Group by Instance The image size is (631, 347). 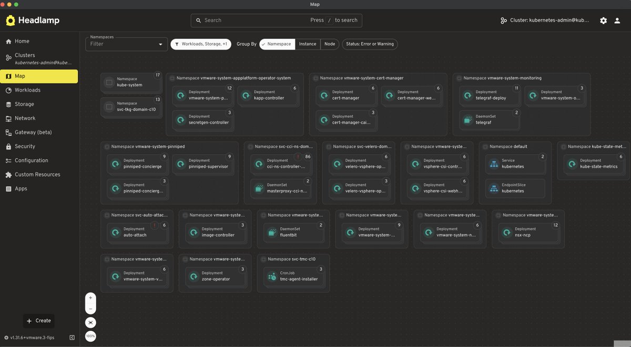click(x=308, y=44)
